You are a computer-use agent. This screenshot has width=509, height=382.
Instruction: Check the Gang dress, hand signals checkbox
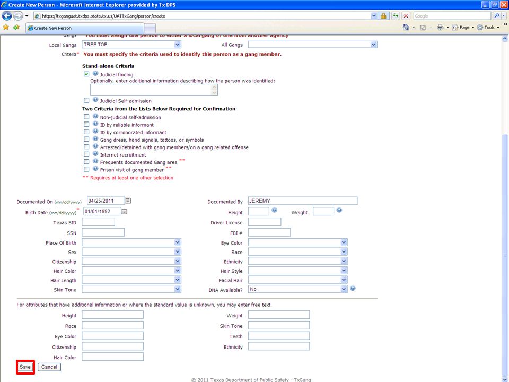86,140
